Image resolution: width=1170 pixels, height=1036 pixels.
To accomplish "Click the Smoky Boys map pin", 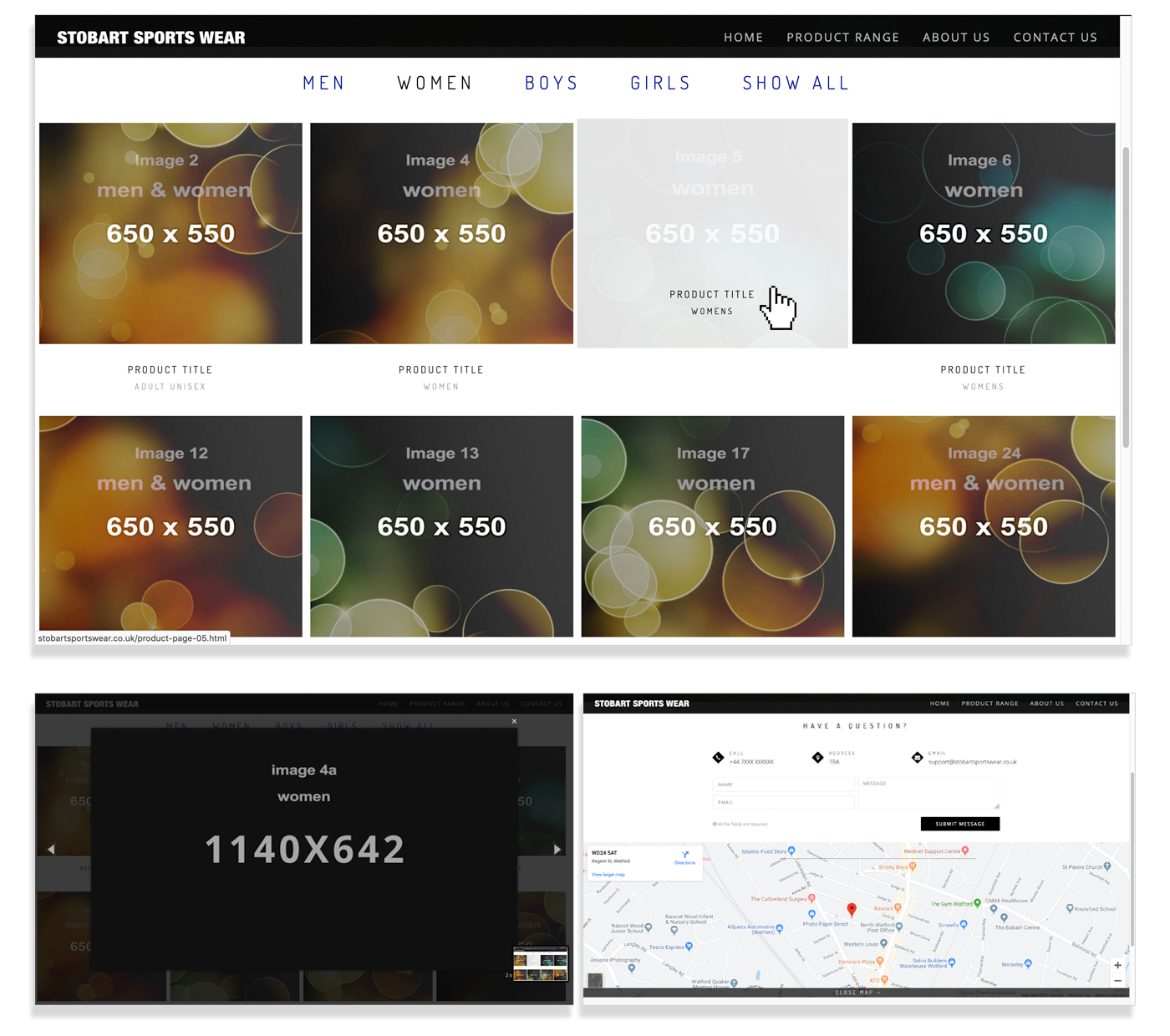I will tap(913, 866).
